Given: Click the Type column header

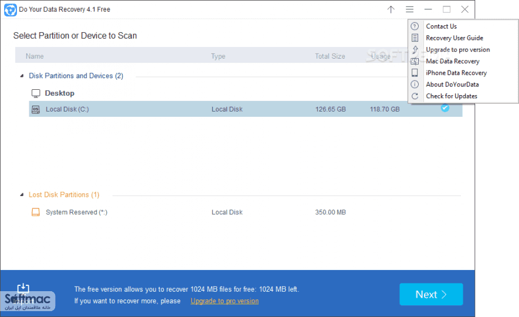Looking at the screenshot, I should click(x=218, y=56).
